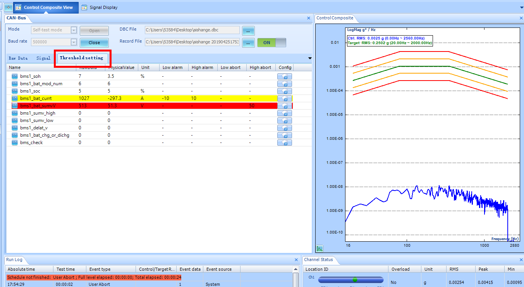Click the Record File path field
The height and width of the screenshot is (287, 524).
tap(192, 42)
